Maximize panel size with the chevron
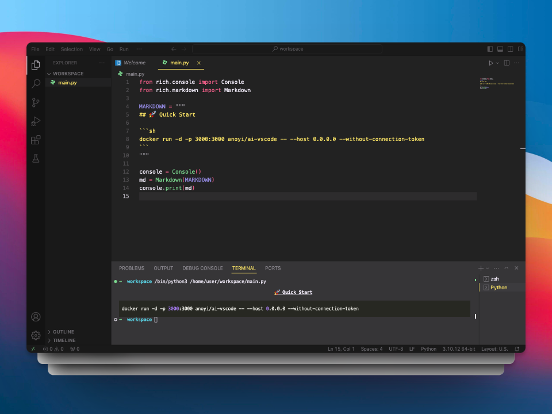 click(506, 269)
